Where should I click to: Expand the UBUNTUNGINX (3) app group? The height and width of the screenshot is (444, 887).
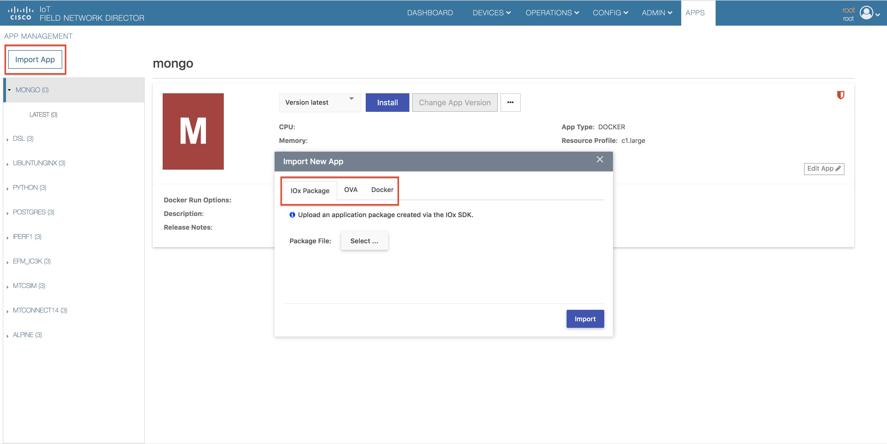click(7, 164)
